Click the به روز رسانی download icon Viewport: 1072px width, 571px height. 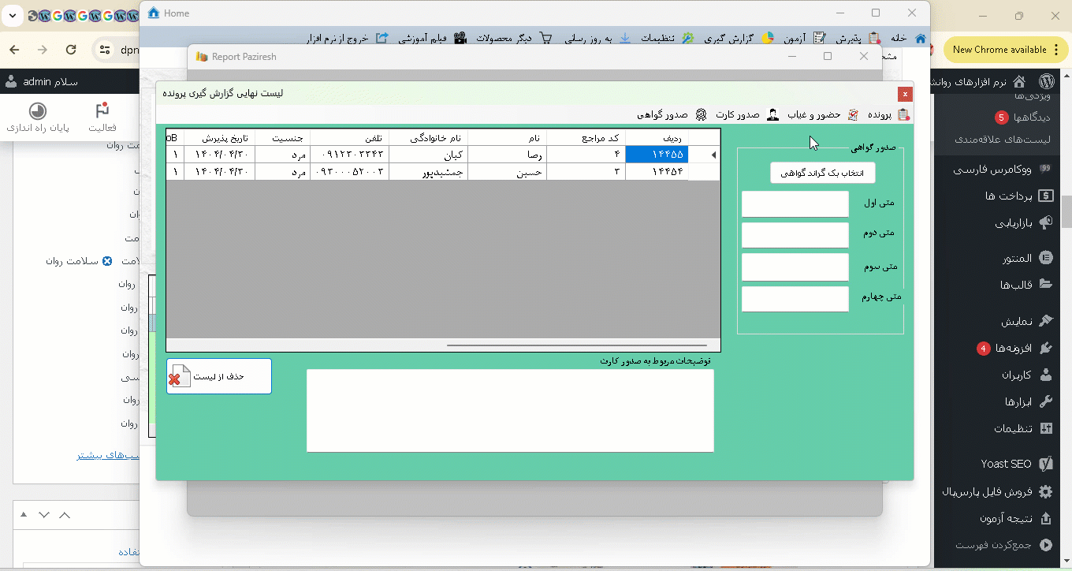(625, 38)
